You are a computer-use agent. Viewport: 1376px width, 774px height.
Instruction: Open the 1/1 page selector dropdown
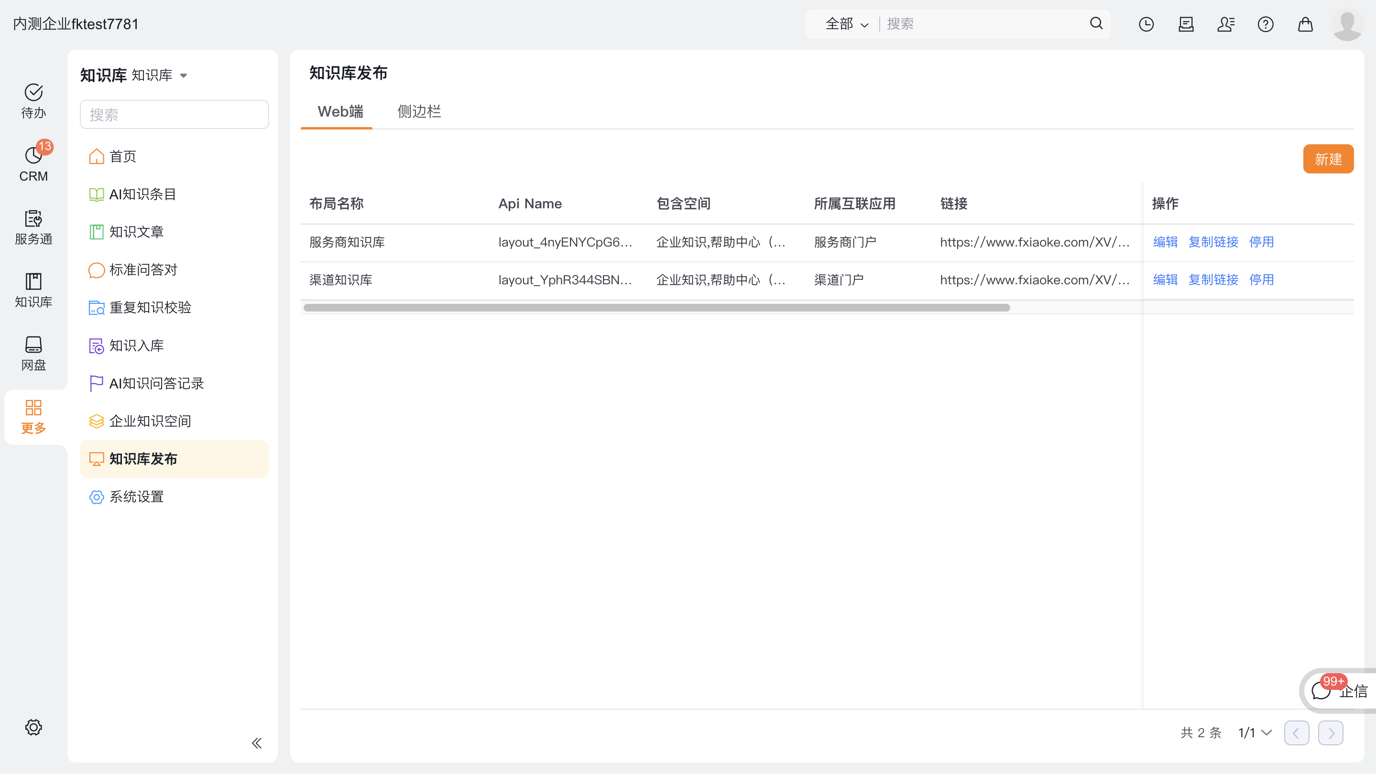[x=1255, y=732]
